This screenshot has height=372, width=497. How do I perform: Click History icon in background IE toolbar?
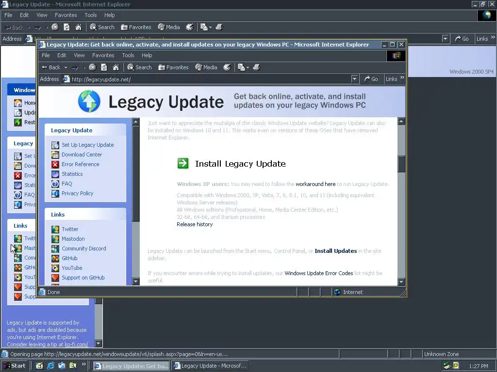(190, 27)
